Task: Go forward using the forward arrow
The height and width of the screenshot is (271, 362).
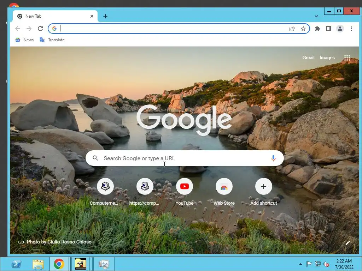Action: click(29, 29)
